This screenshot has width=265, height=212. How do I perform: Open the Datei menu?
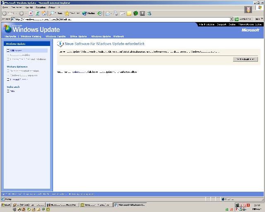click(x=5, y=7)
